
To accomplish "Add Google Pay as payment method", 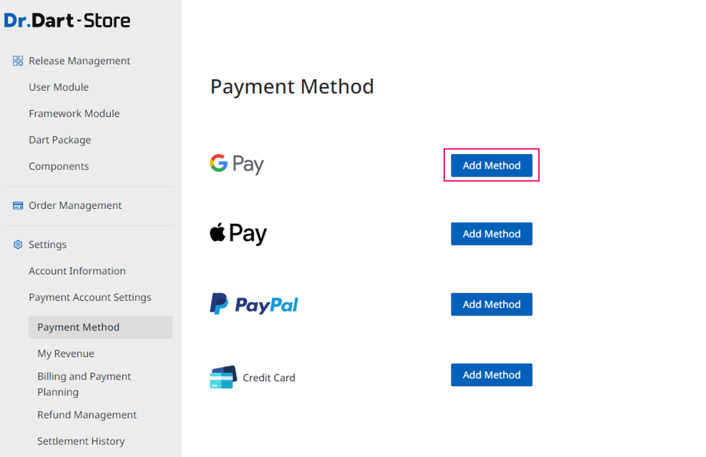I will (x=492, y=166).
